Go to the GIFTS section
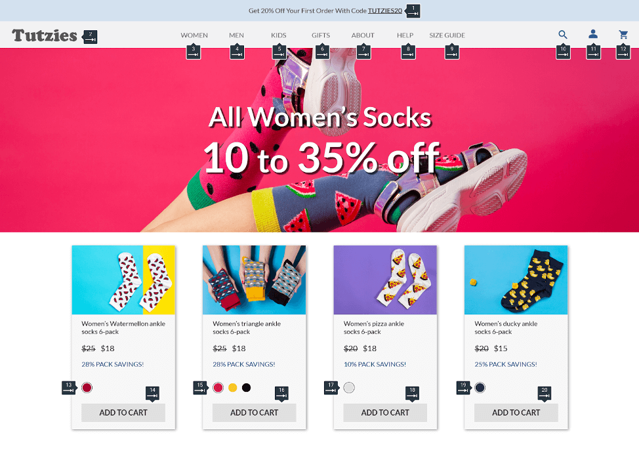The width and height of the screenshot is (639, 466). click(321, 35)
